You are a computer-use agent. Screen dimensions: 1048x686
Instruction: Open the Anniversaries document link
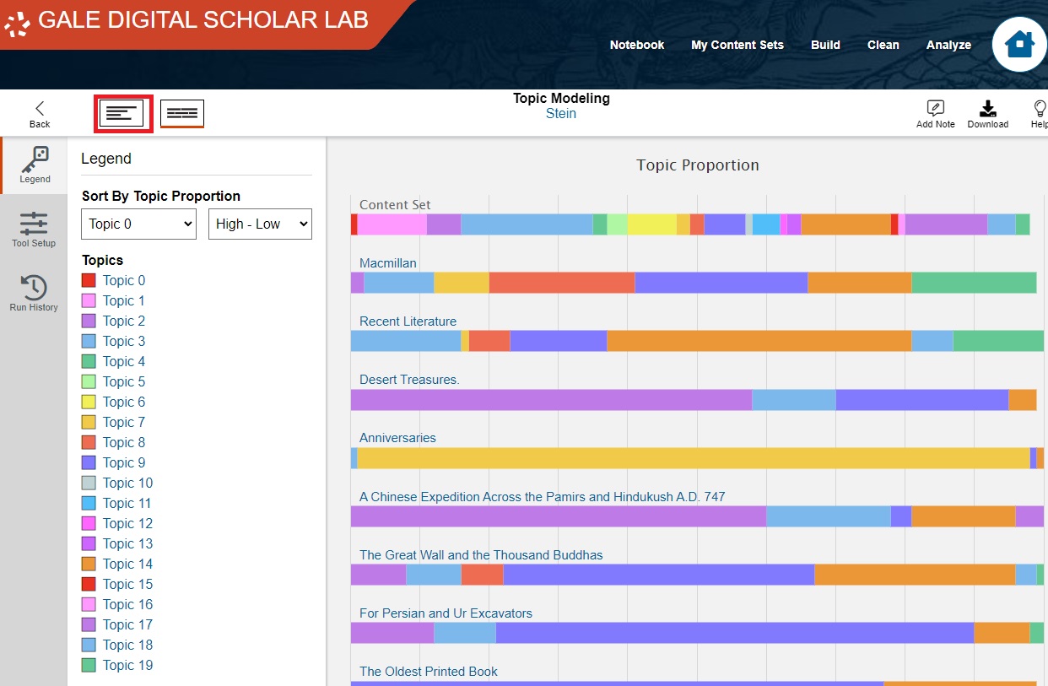[x=397, y=438]
